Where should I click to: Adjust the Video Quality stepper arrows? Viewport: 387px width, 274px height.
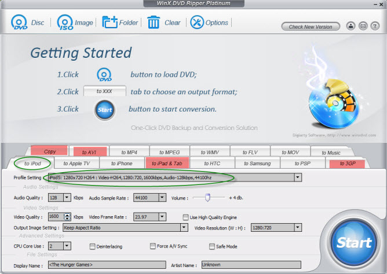tap(67, 217)
